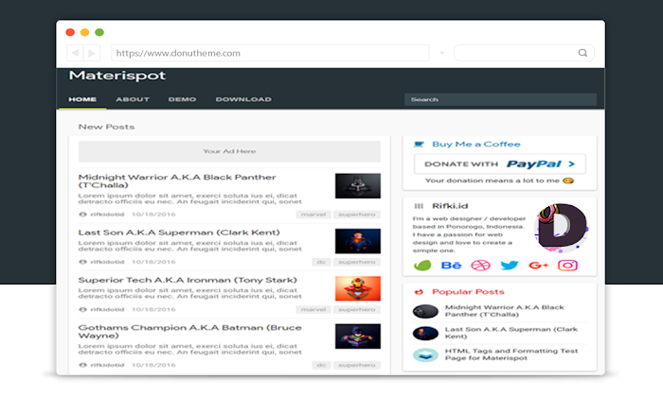Open popular post Midnight Warrior Black Panther link
Viewport: 663px width, 397px height.
505,311
